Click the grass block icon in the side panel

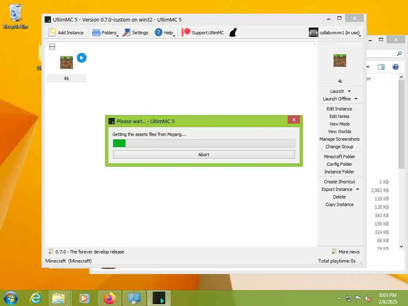point(339,61)
